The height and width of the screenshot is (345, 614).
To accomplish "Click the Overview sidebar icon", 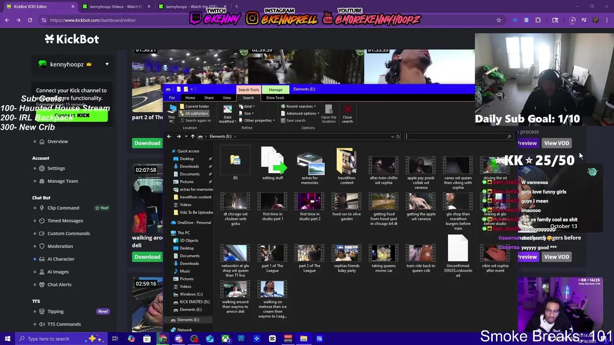I will [42, 141].
